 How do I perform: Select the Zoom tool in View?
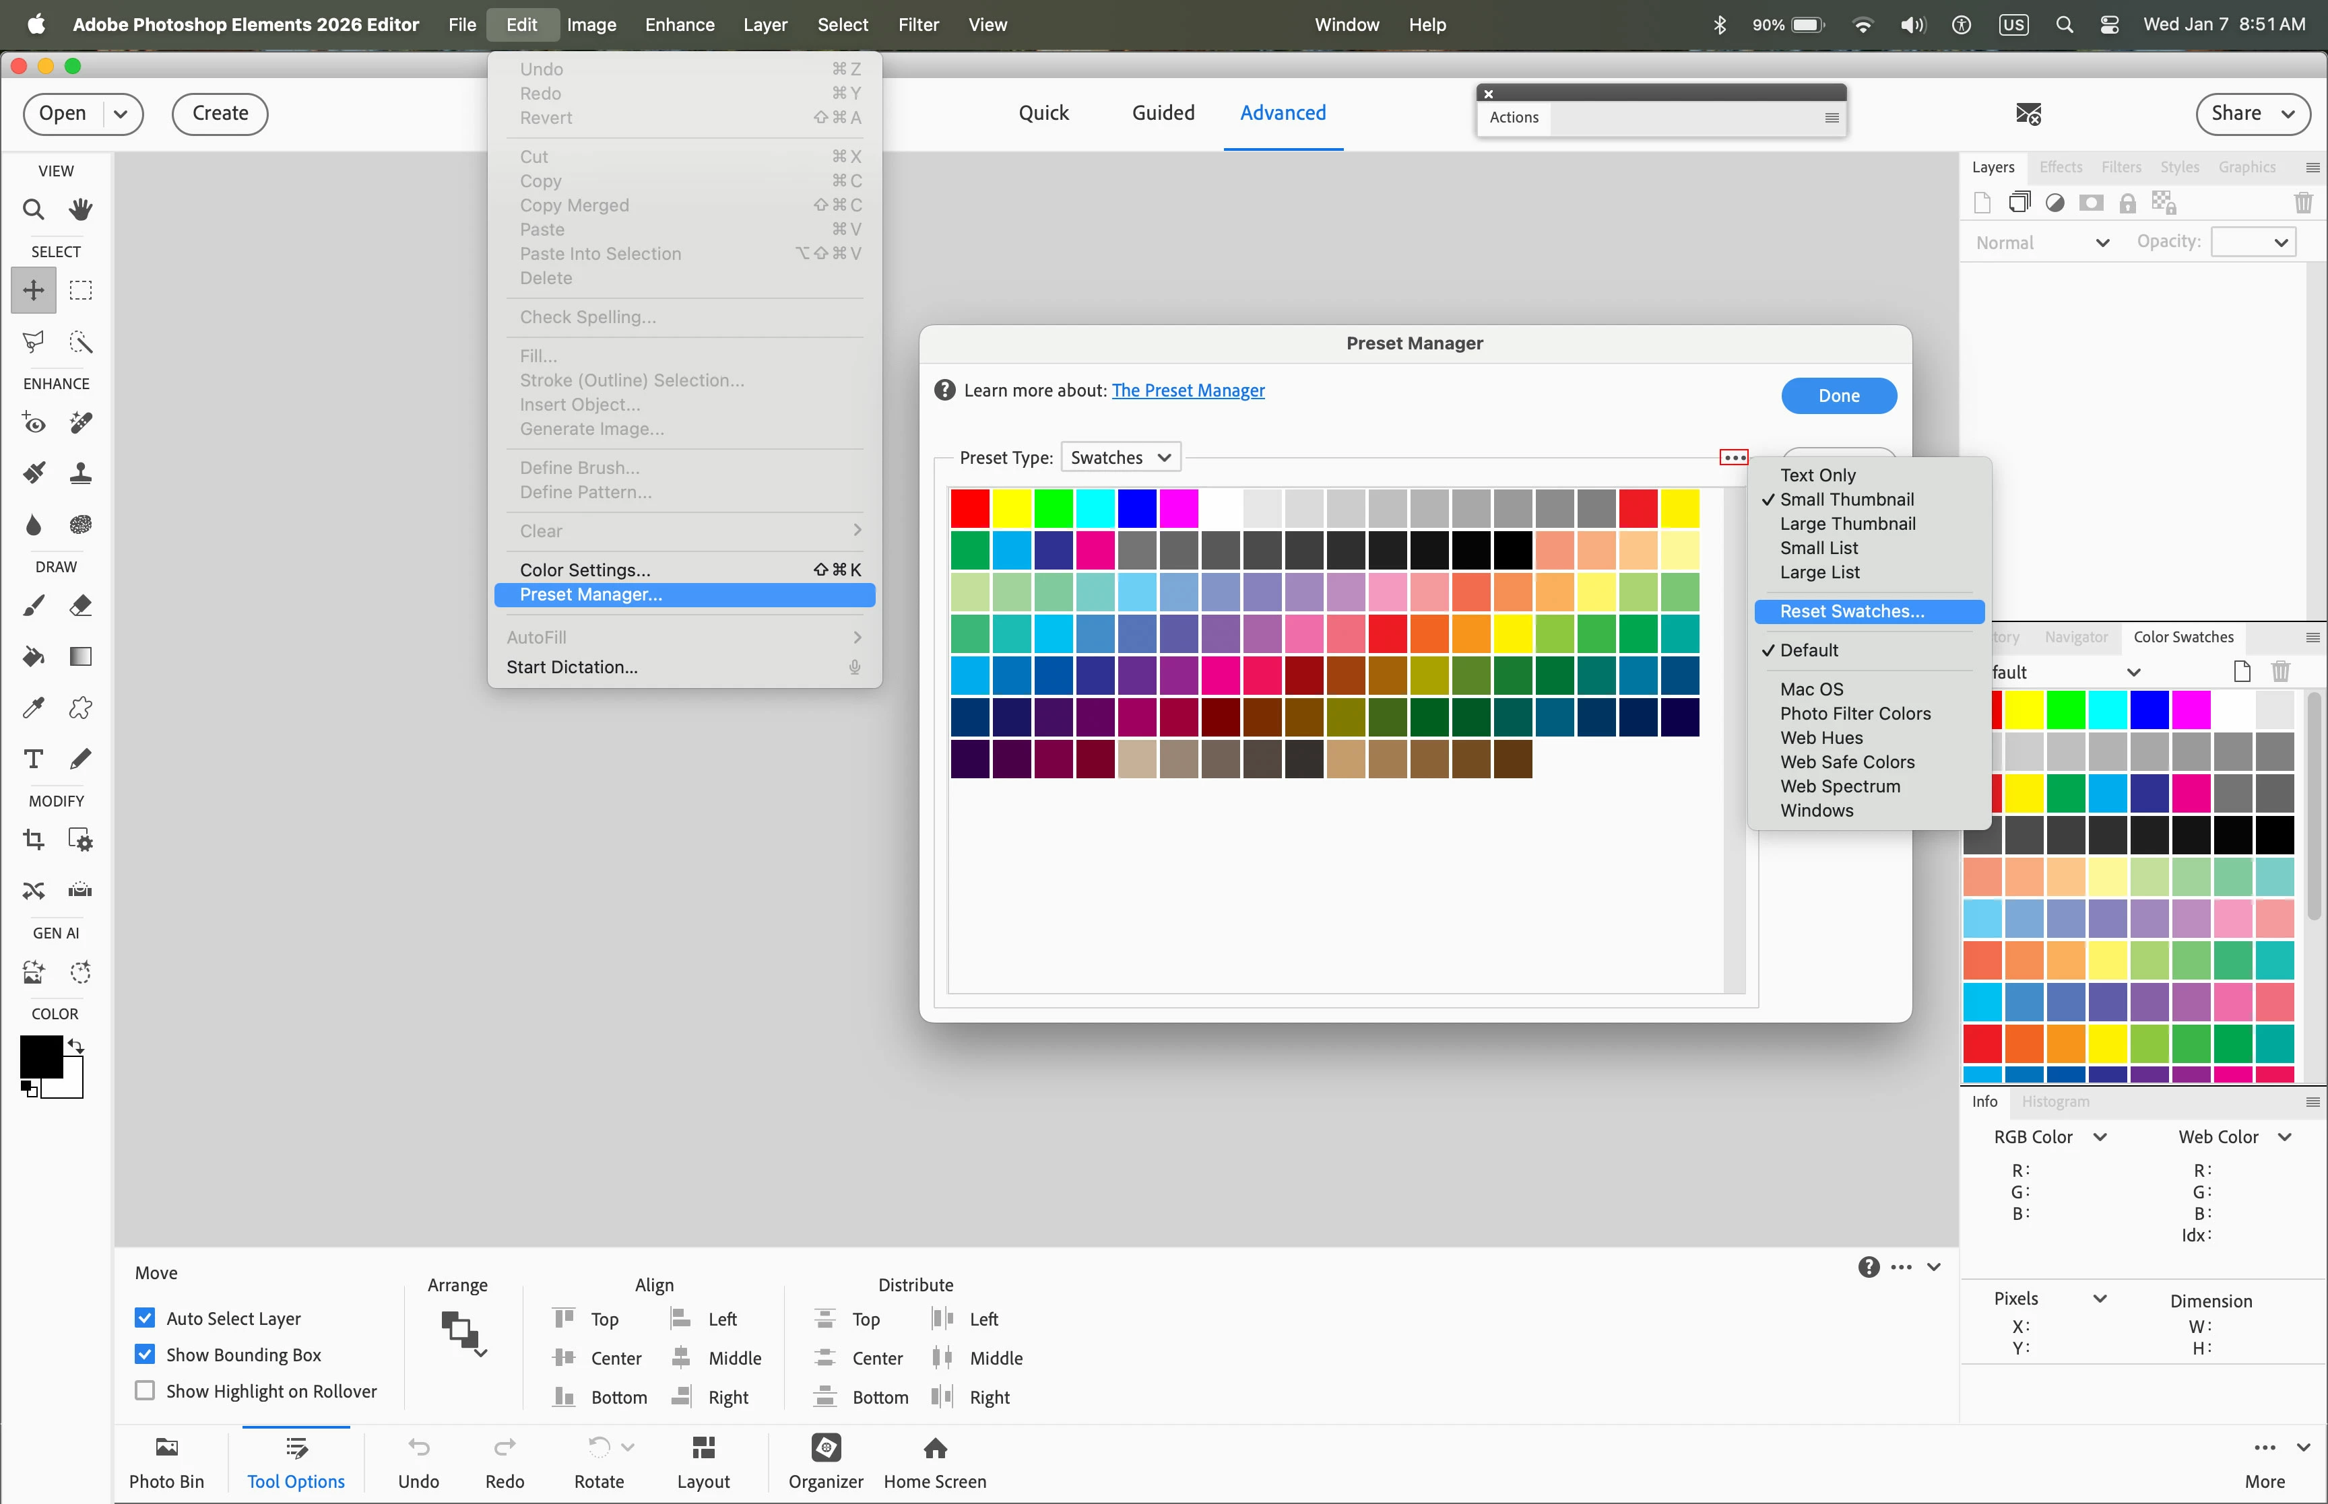(x=33, y=209)
